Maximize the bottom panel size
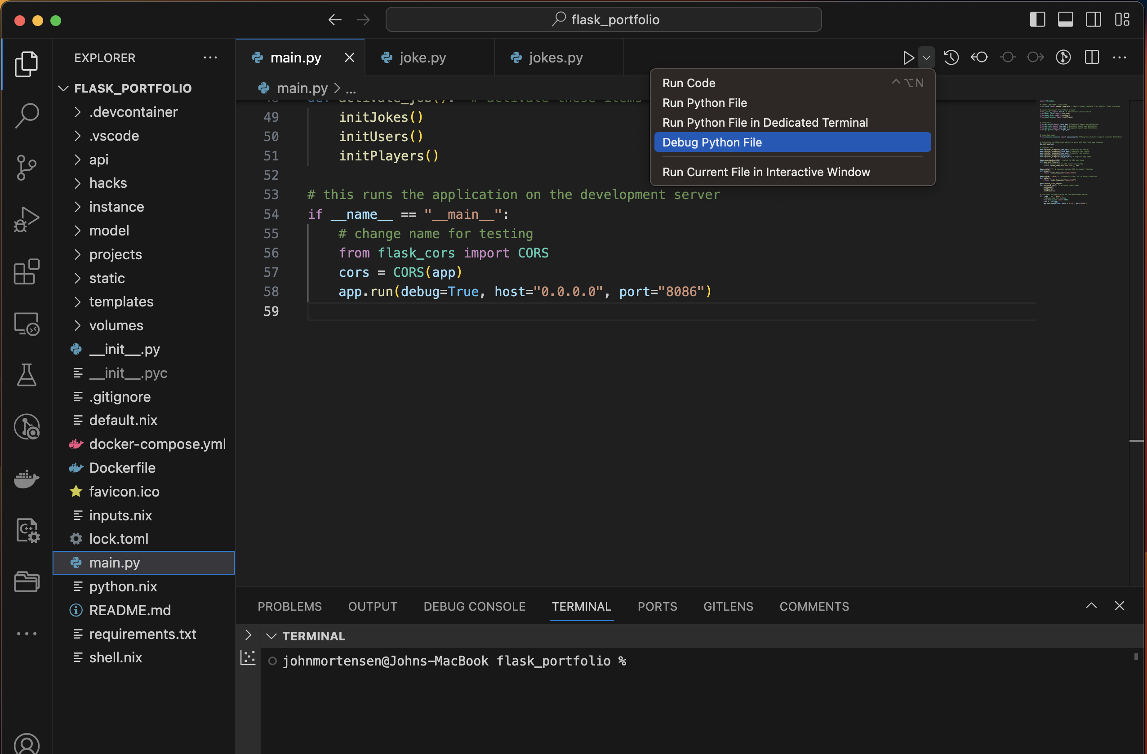Viewport: 1147px width, 754px height. coord(1091,606)
